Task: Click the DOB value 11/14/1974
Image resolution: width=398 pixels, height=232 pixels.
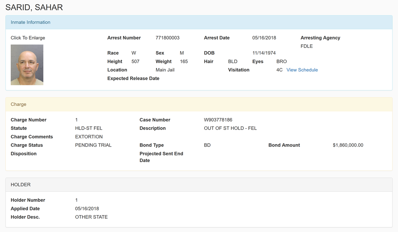Action: pos(264,53)
